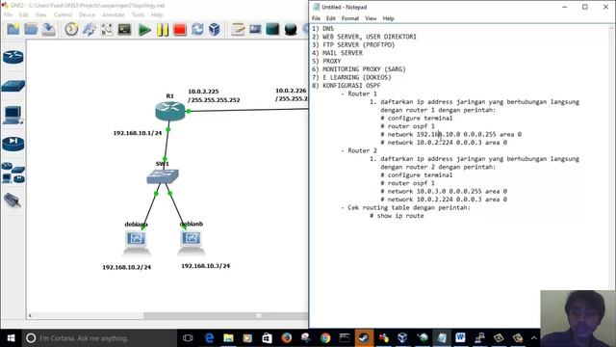Show hidden system tray icons
This screenshot has height=347, width=616.
[x=533, y=338]
